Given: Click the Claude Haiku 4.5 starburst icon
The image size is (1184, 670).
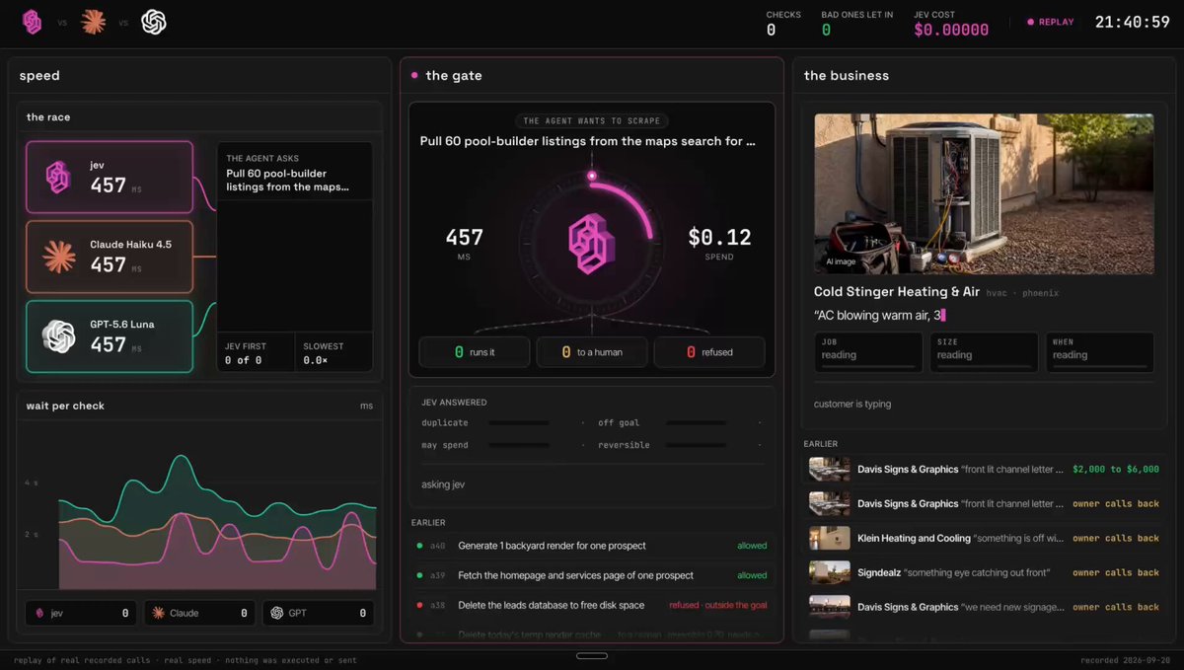Looking at the screenshot, I should click(x=59, y=257).
